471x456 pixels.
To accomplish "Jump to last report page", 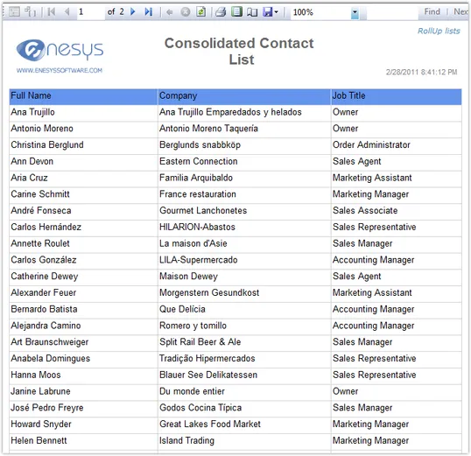I will [x=148, y=12].
